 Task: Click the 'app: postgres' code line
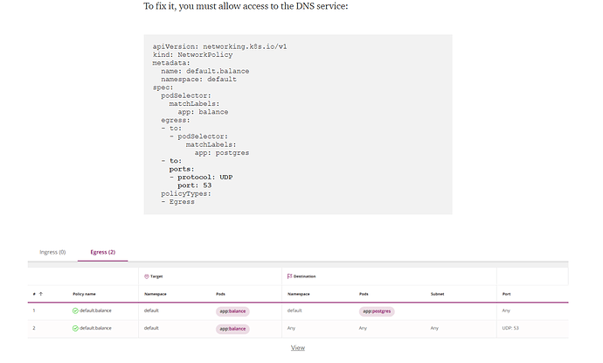221,153
